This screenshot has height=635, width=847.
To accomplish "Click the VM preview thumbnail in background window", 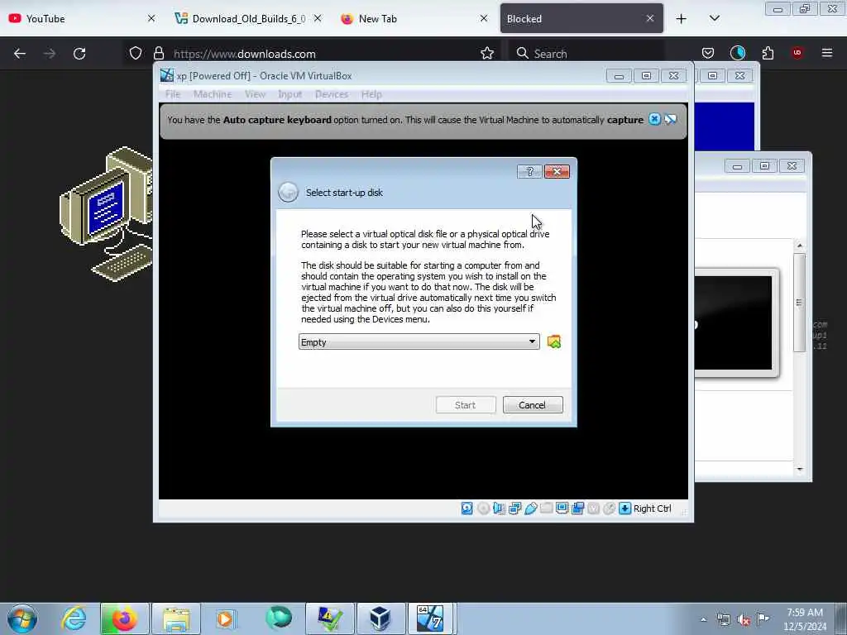I will point(733,322).
